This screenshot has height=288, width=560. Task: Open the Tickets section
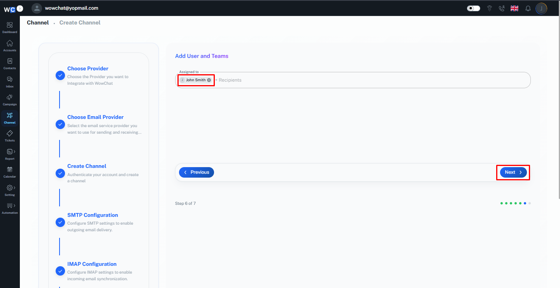10,136
